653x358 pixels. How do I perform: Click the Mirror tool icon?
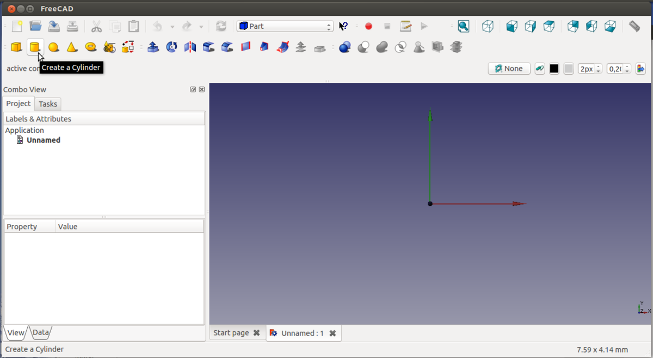point(190,47)
